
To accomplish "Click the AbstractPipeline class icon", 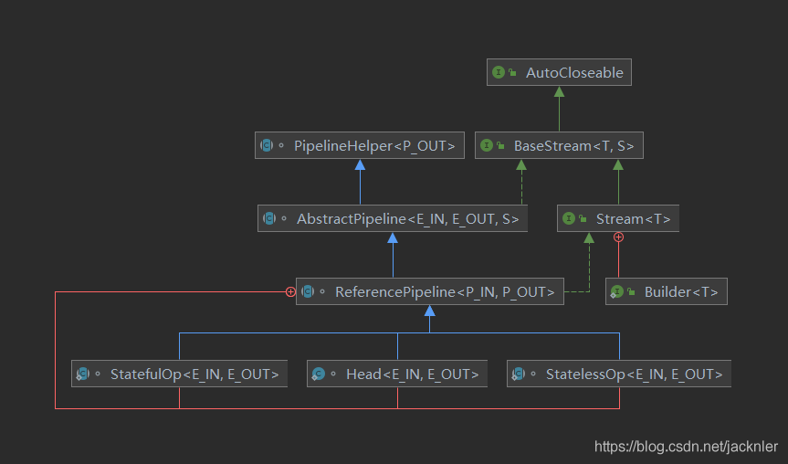I will pos(269,218).
